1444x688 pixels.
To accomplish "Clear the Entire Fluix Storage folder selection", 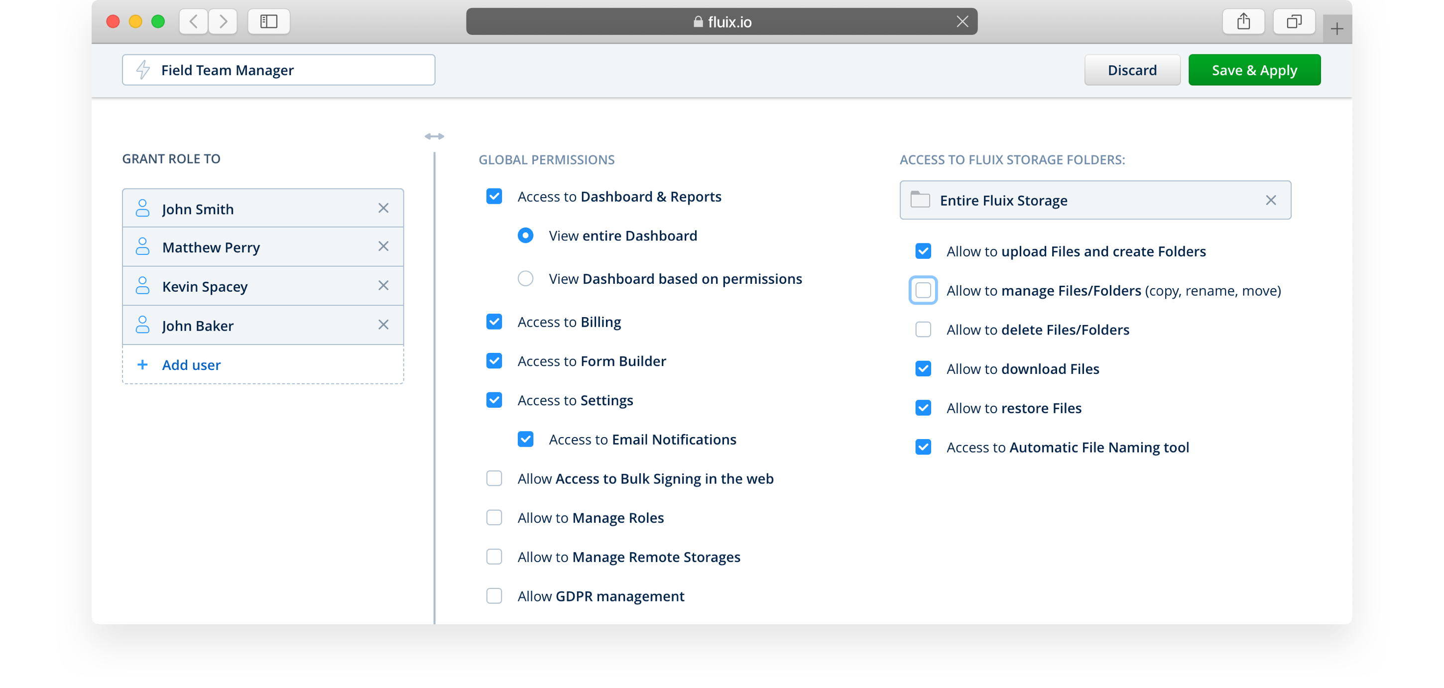I will coord(1271,201).
